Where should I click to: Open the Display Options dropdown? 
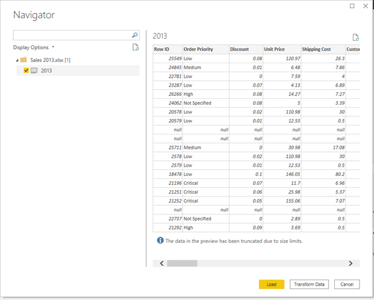click(x=34, y=47)
